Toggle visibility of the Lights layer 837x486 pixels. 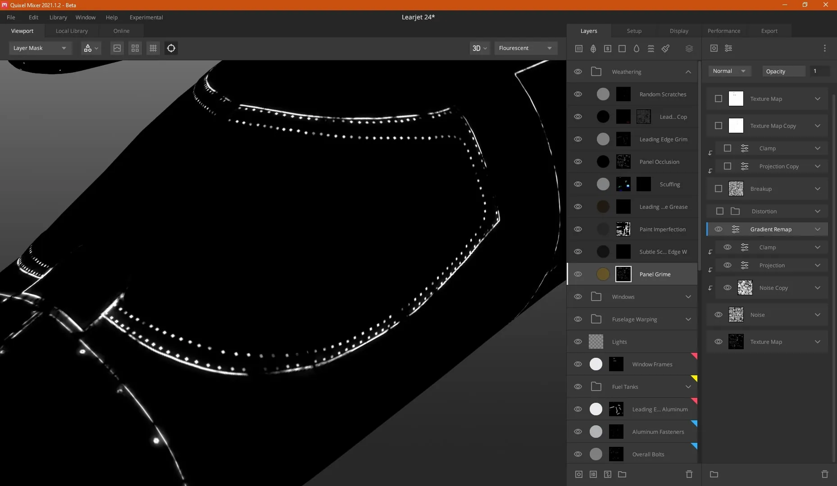[578, 342]
